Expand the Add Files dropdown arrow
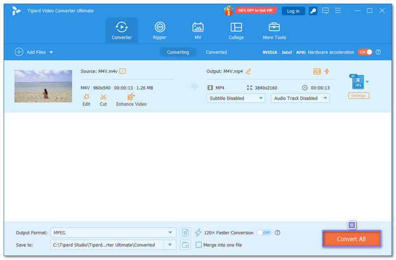Viewport: 396px width, 260px height. pos(51,52)
